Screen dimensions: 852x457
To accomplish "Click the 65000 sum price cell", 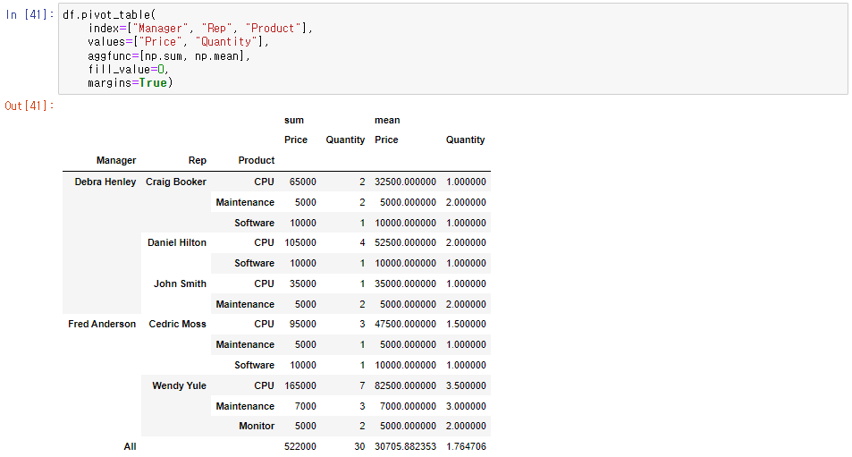I will (x=303, y=182).
